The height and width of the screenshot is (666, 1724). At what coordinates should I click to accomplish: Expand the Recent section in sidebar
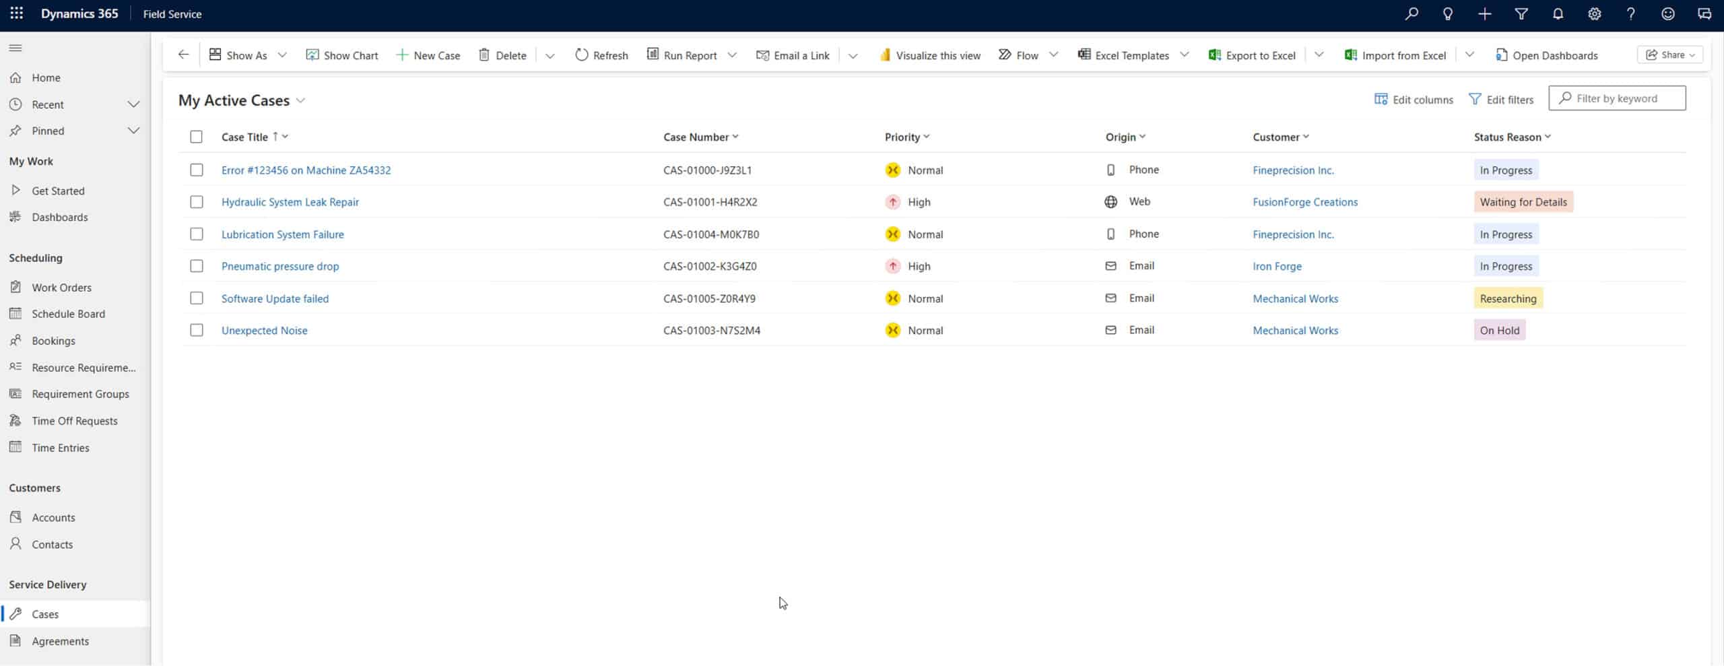click(133, 104)
